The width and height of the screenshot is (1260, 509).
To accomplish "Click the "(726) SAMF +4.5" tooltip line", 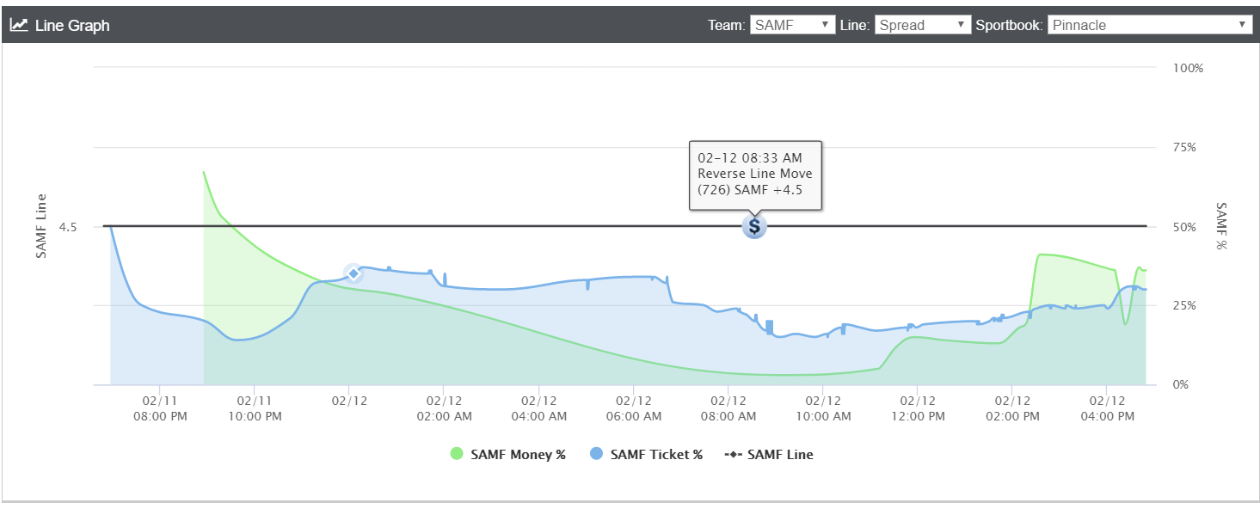I will click(x=750, y=190).
